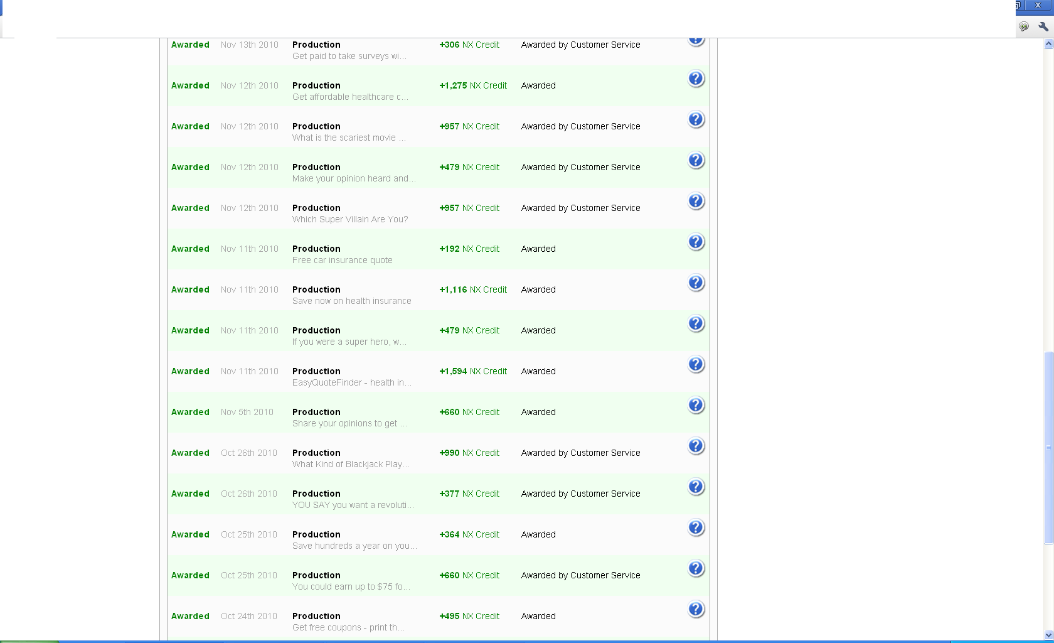Open help for scariest movie row

[x=696, y=120]
